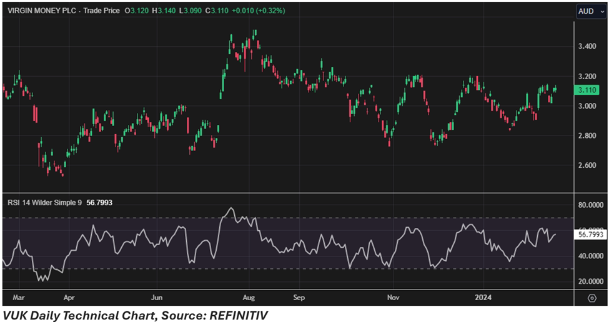Click the VUK Daily Technical Chart caption
This screenshot has width=609, height=322.
pos(135,315)
